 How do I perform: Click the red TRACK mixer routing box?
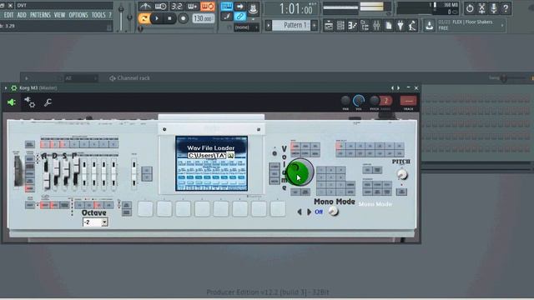pyautogui.click(x=408, y=101)
